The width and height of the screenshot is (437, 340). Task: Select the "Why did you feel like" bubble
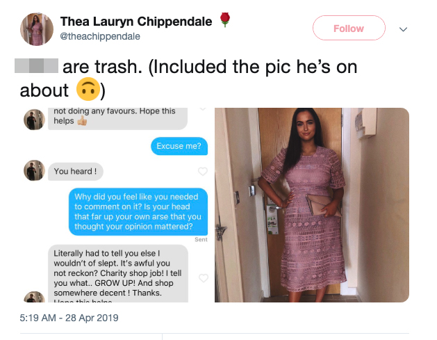(x=138, y=211)
